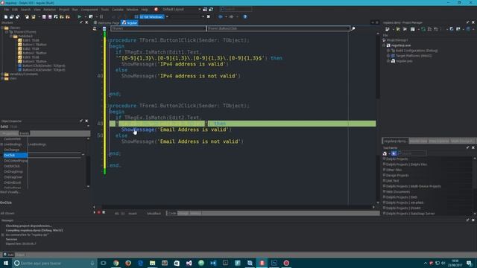Screen dimensions: 477x268
Task: Open the File menu
Action: click(x=7, y=10)
